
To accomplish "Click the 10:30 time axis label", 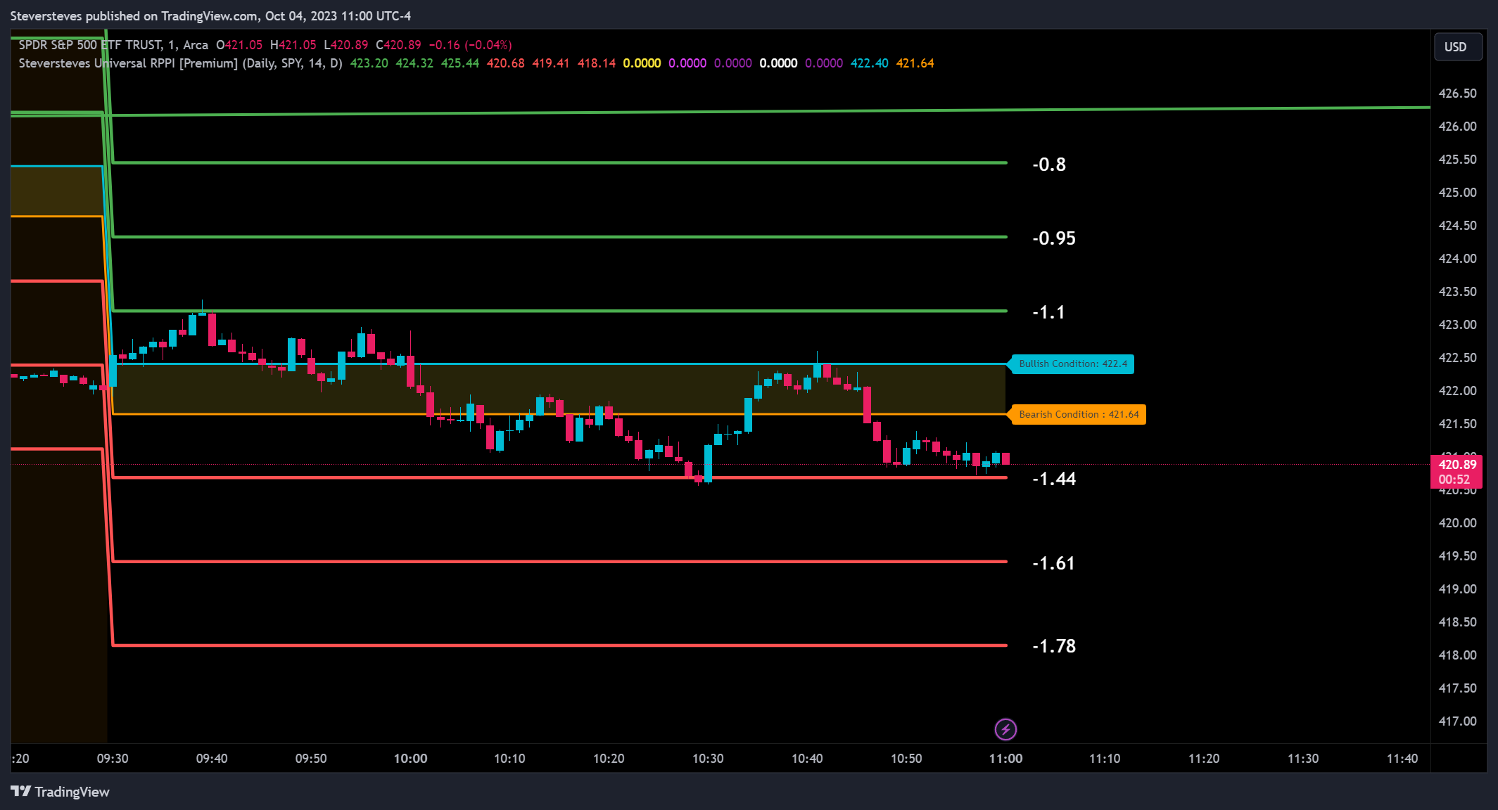I will 708,759.
